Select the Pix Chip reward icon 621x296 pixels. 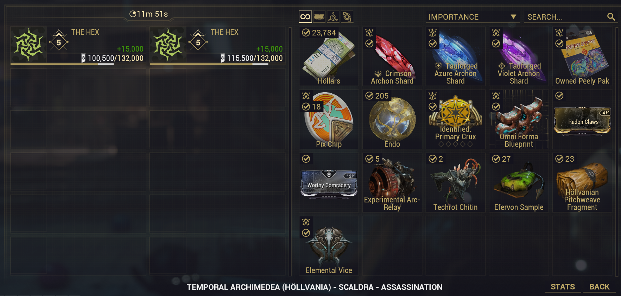(x=329, y=120)
